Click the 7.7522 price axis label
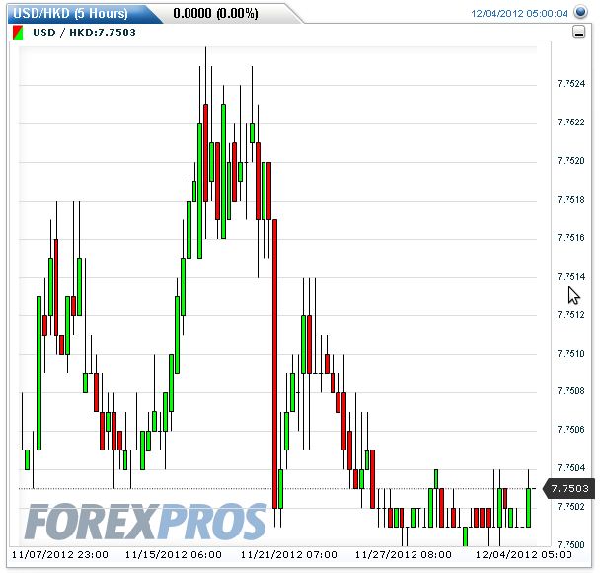The width and height of the screenshot is (605, 573). pos(571,123)
